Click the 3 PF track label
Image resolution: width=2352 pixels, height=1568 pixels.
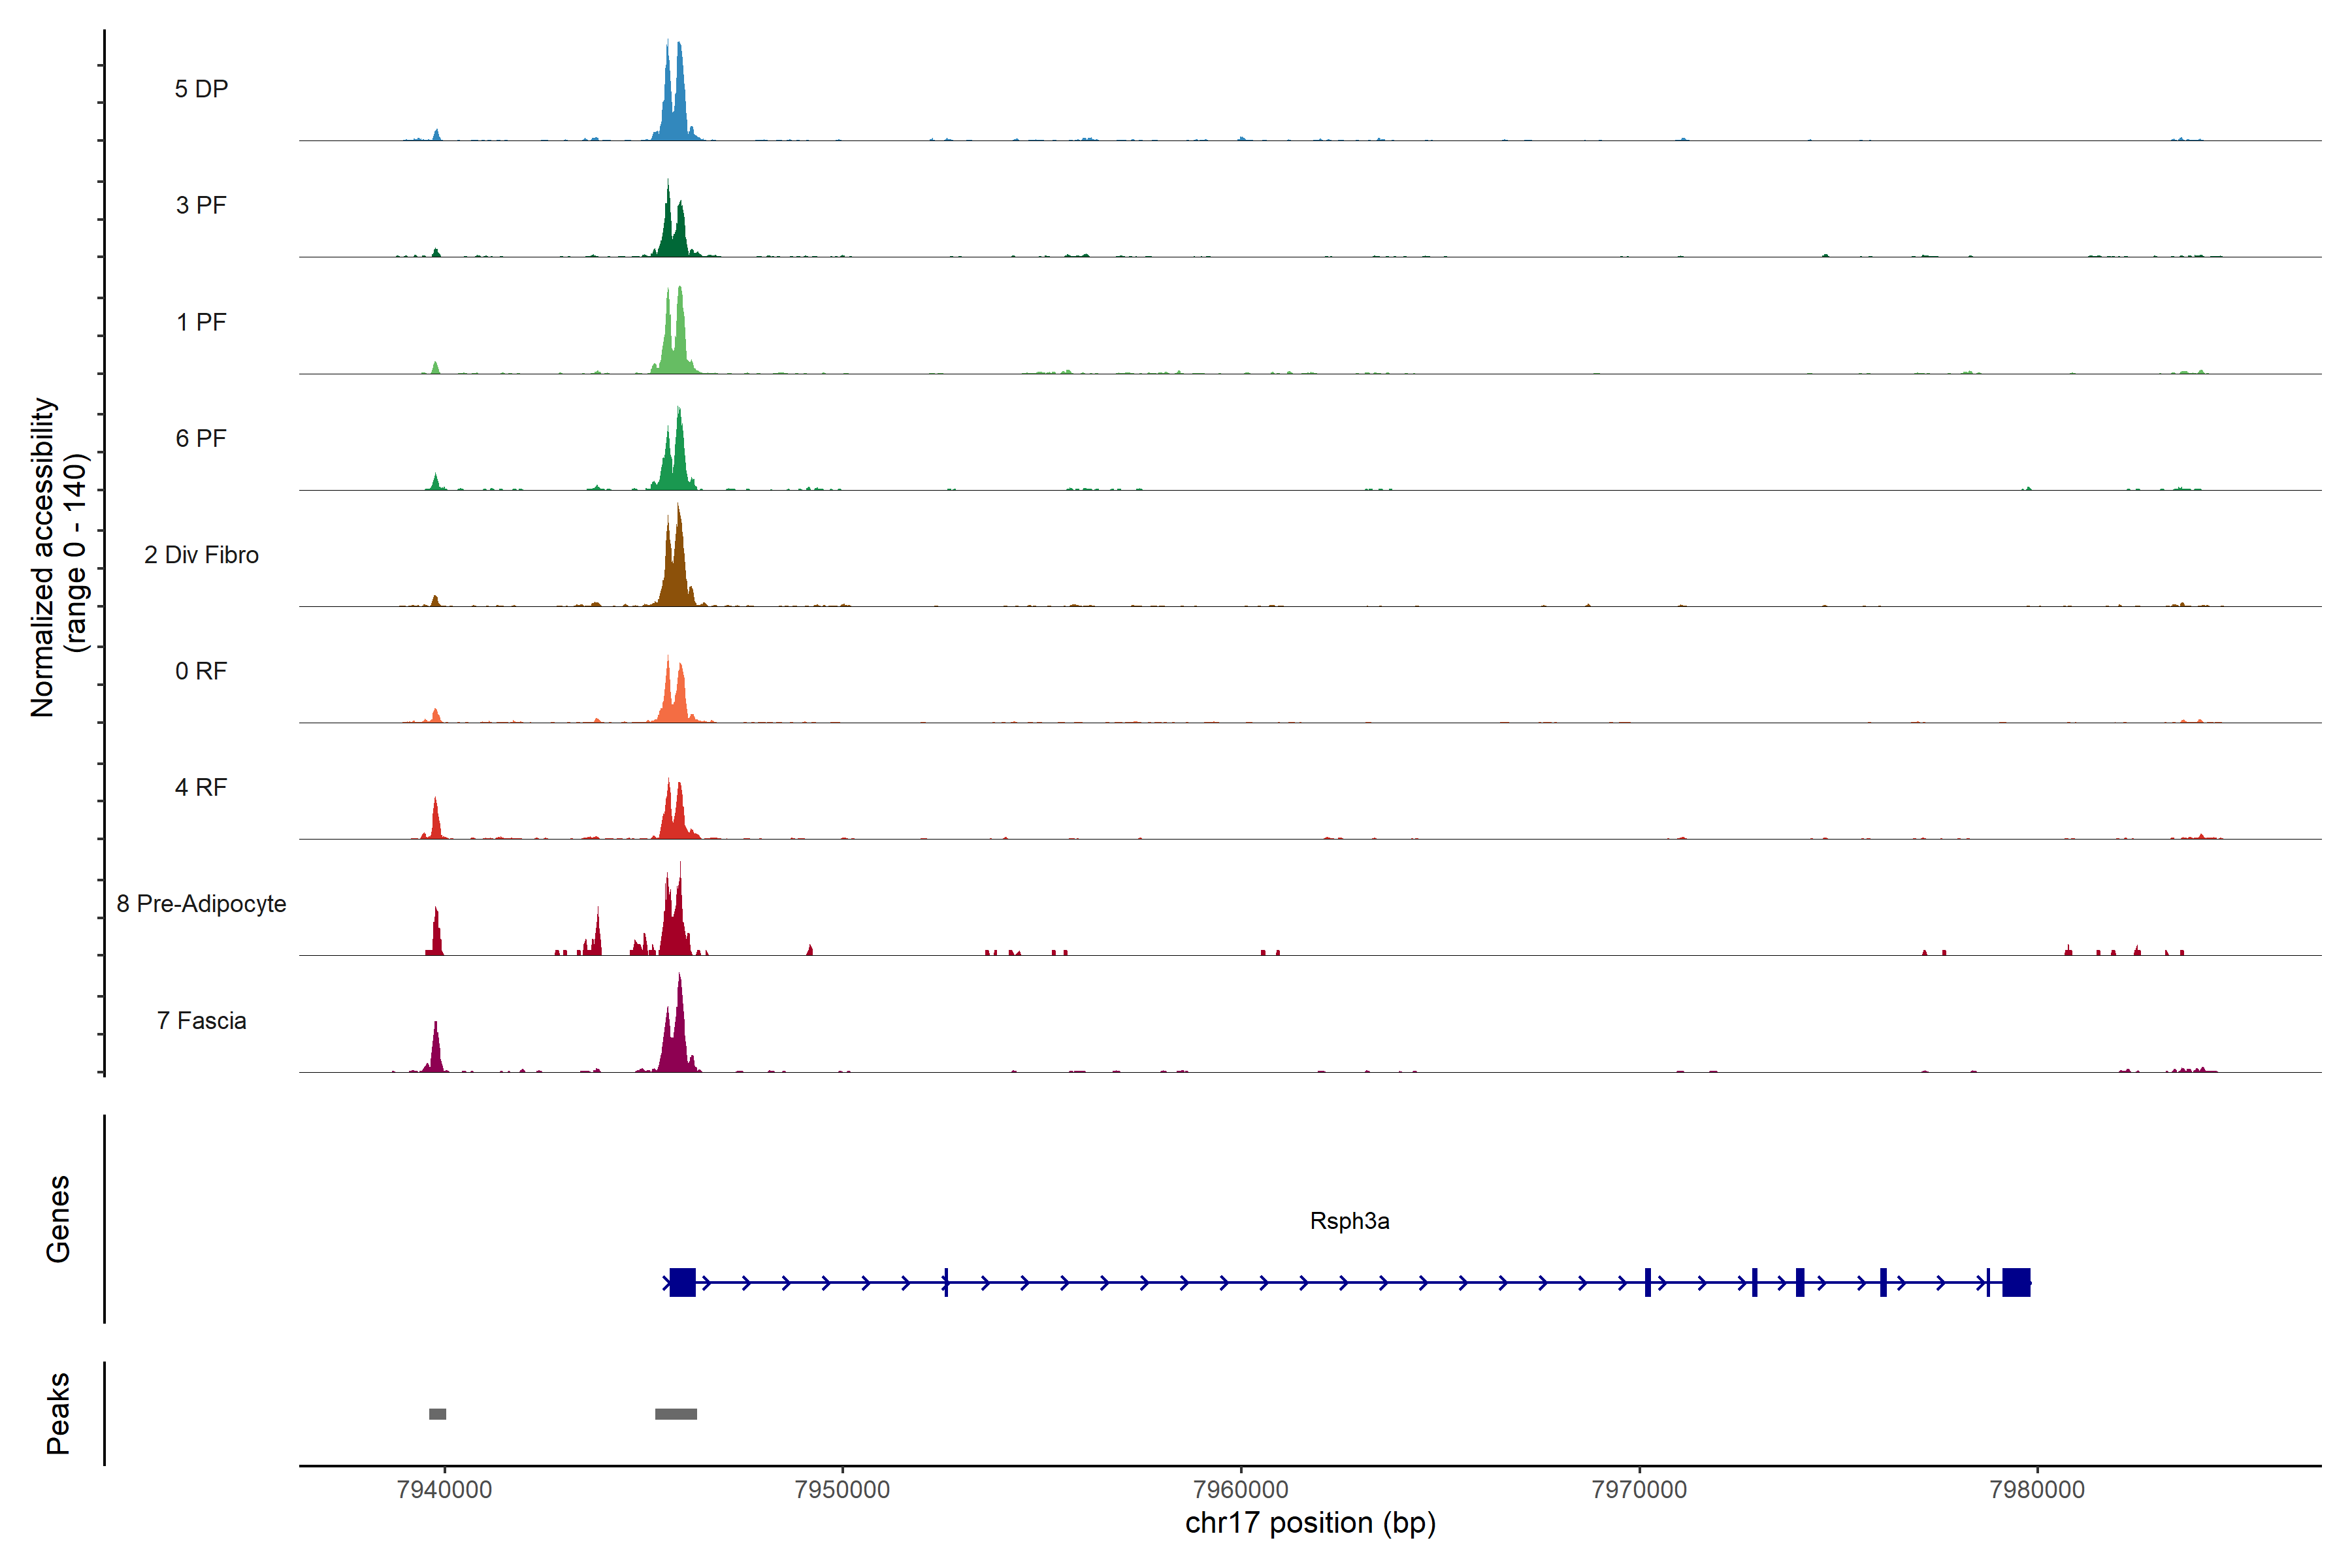(201, 205)
